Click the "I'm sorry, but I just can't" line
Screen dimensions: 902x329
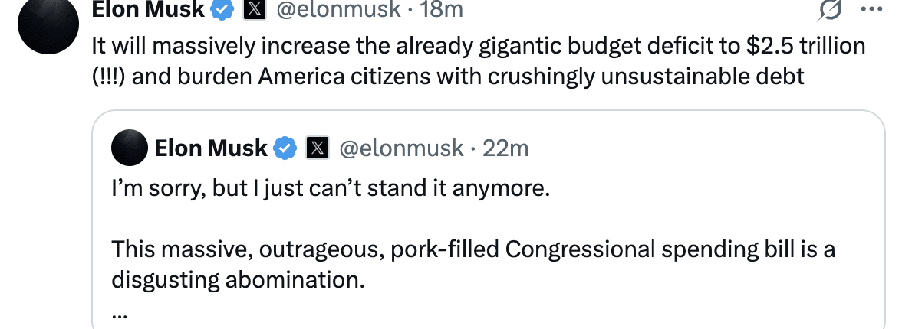click(331, 188)
